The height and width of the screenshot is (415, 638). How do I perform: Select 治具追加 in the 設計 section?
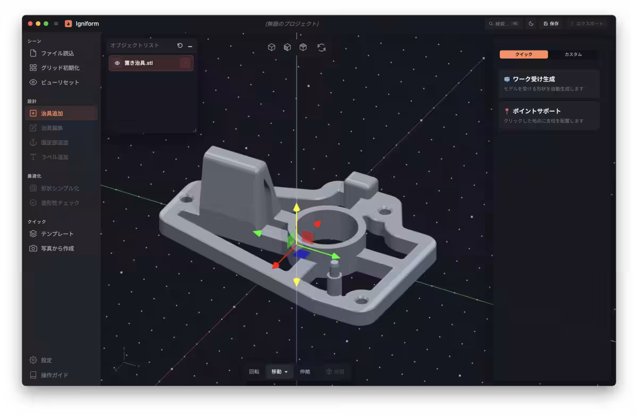click(61, 113)
